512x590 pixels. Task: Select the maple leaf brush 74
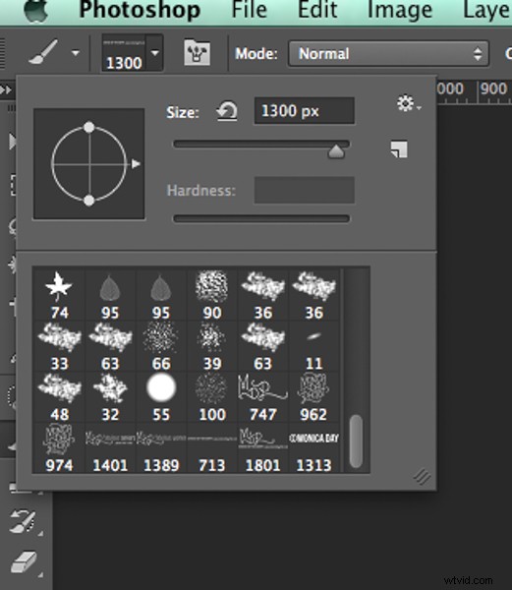(59, 295)
